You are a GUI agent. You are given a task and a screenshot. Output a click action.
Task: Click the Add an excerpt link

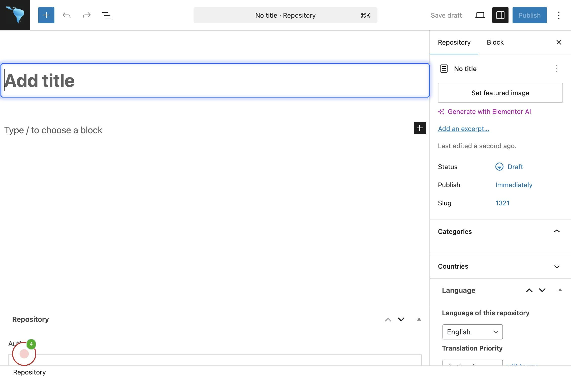click(x=463, y=129)
